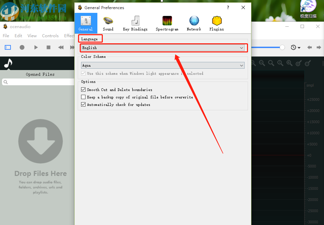Open the File menu in ocenaudio

(x=6, y=36)
